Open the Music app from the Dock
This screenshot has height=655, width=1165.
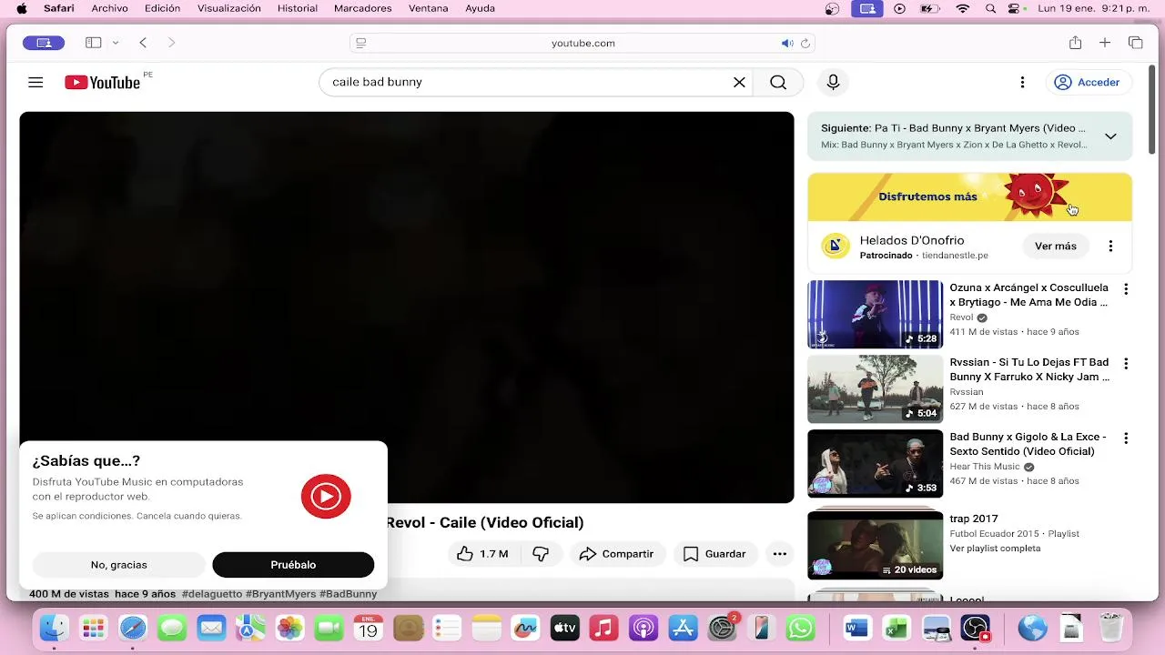603,628
